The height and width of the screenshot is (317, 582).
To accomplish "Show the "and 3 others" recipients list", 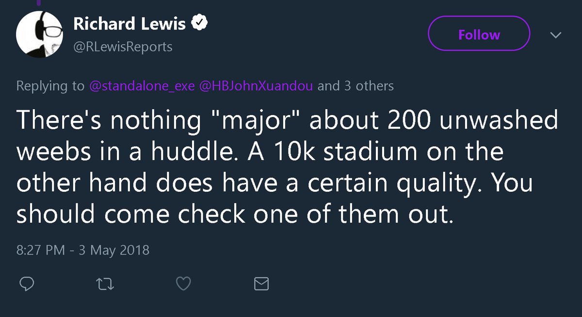I will [356, 86].
